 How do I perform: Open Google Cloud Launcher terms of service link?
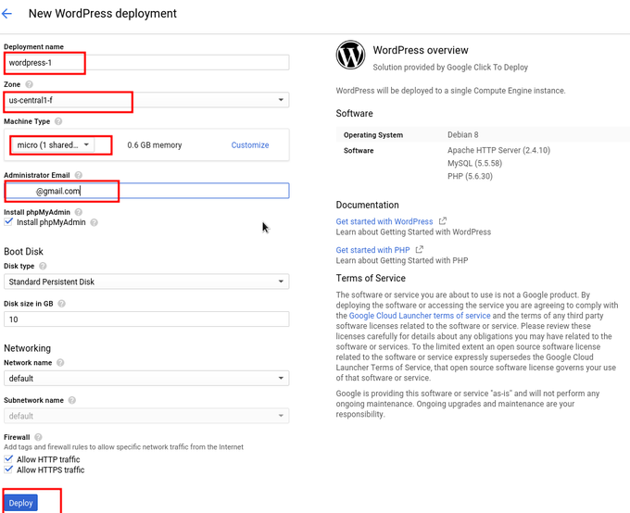coord(420,316)
